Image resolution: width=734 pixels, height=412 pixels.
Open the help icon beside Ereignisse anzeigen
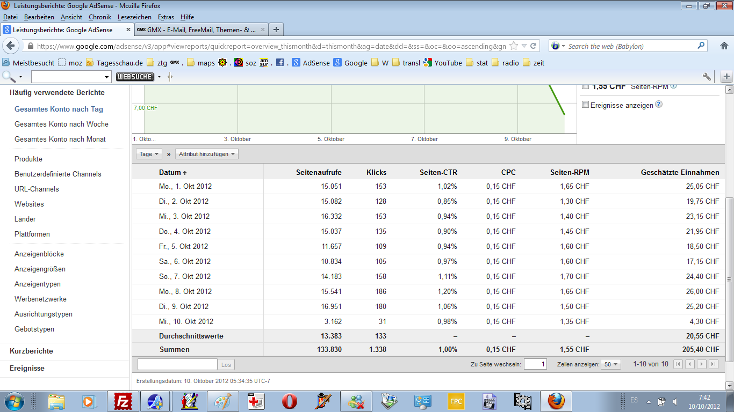tap(659, 105)
